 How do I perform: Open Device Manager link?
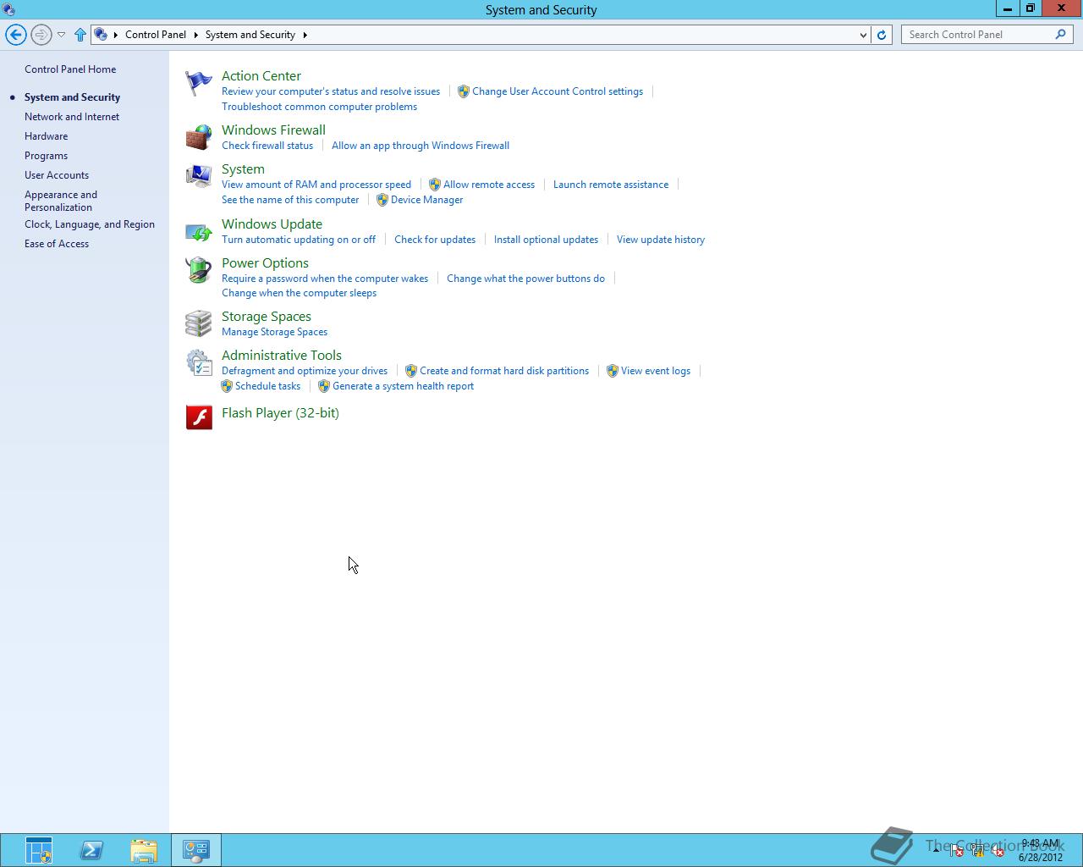(426, 200)
